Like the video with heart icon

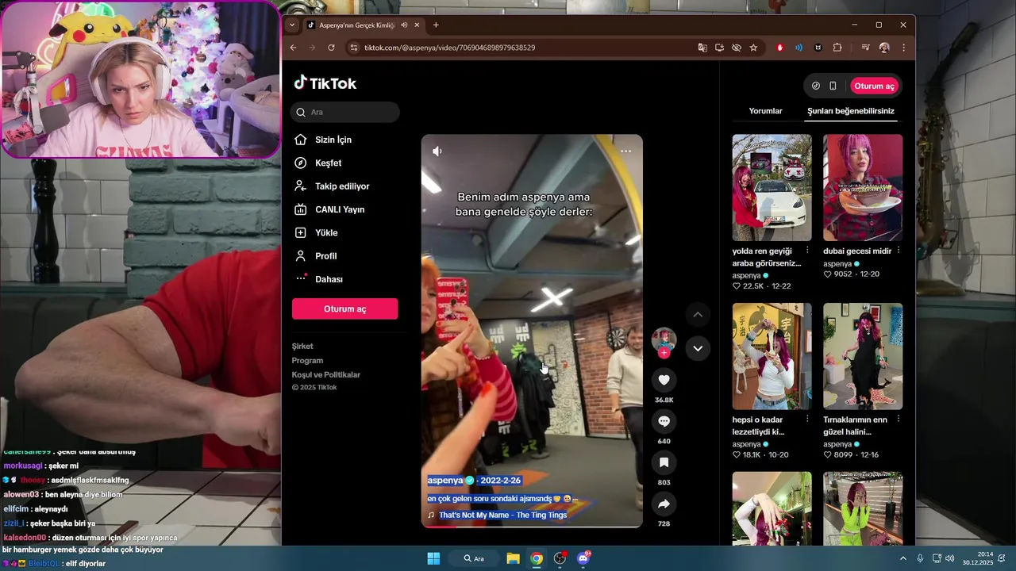[664, 380]
